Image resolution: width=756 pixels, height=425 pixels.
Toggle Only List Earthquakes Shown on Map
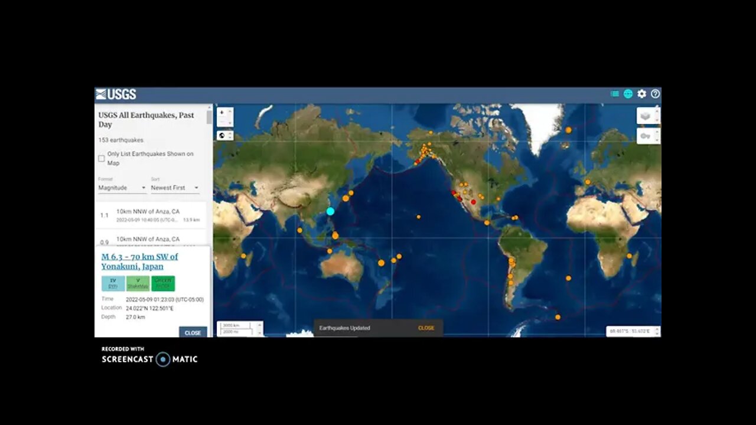pos(102,158)
